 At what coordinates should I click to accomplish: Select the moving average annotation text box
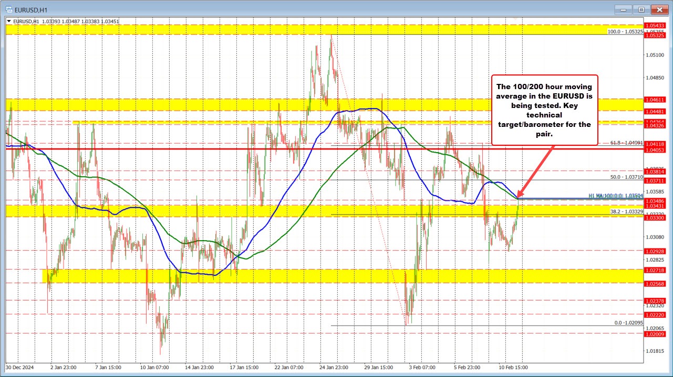pyautogui.click(x=544, y=110)
